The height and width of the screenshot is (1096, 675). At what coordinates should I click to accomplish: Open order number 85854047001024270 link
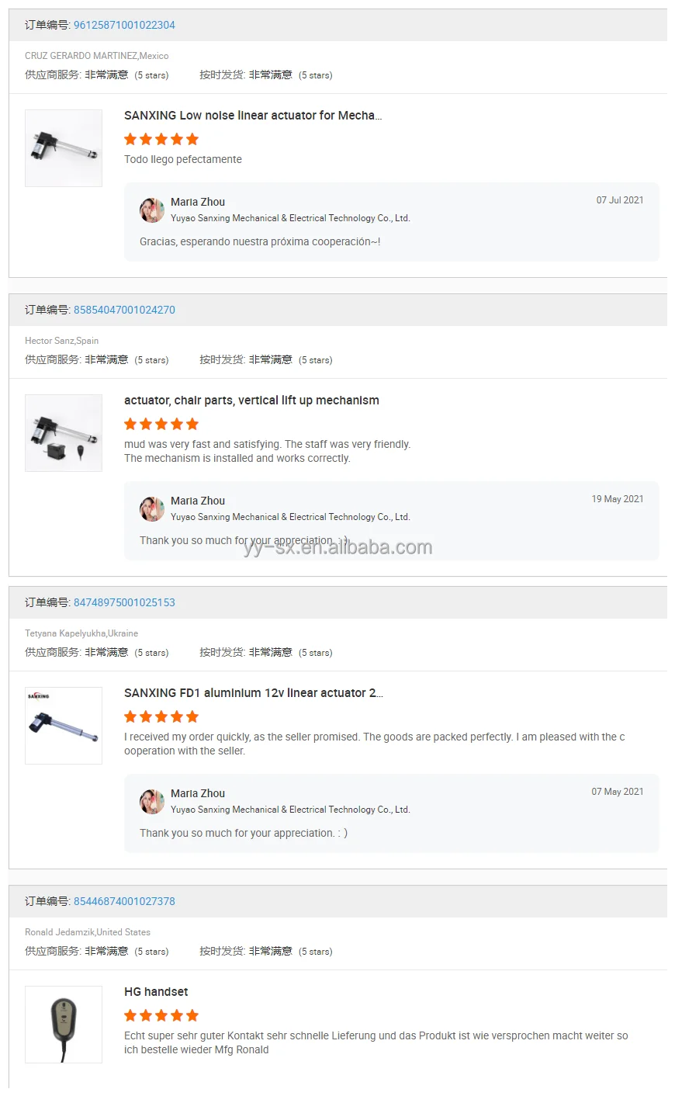point(124,310)
